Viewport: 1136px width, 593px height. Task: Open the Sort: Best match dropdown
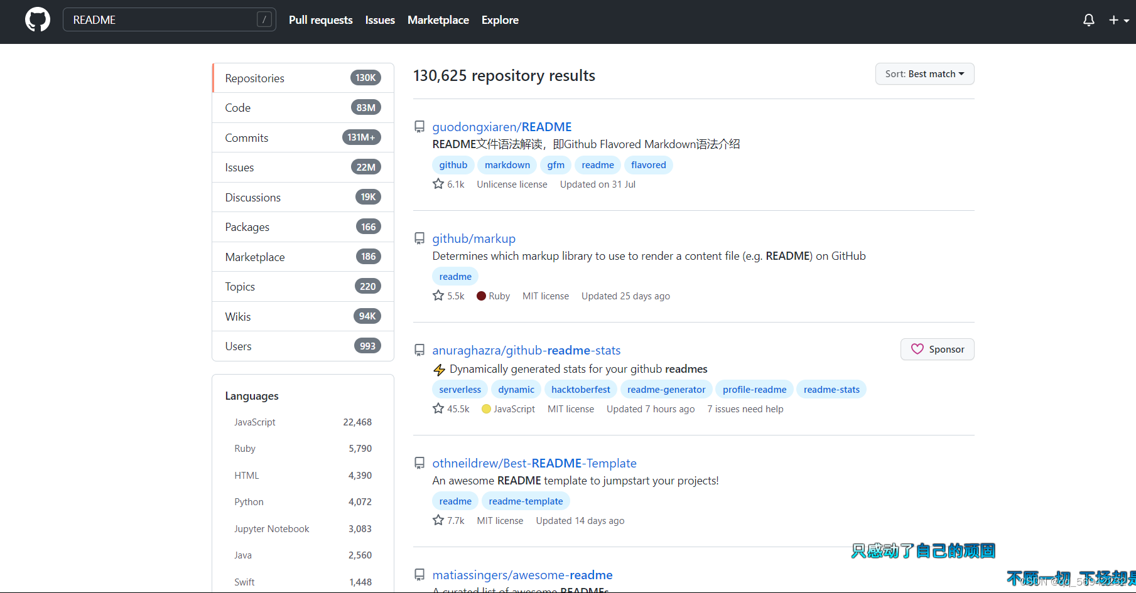(925, 74)
